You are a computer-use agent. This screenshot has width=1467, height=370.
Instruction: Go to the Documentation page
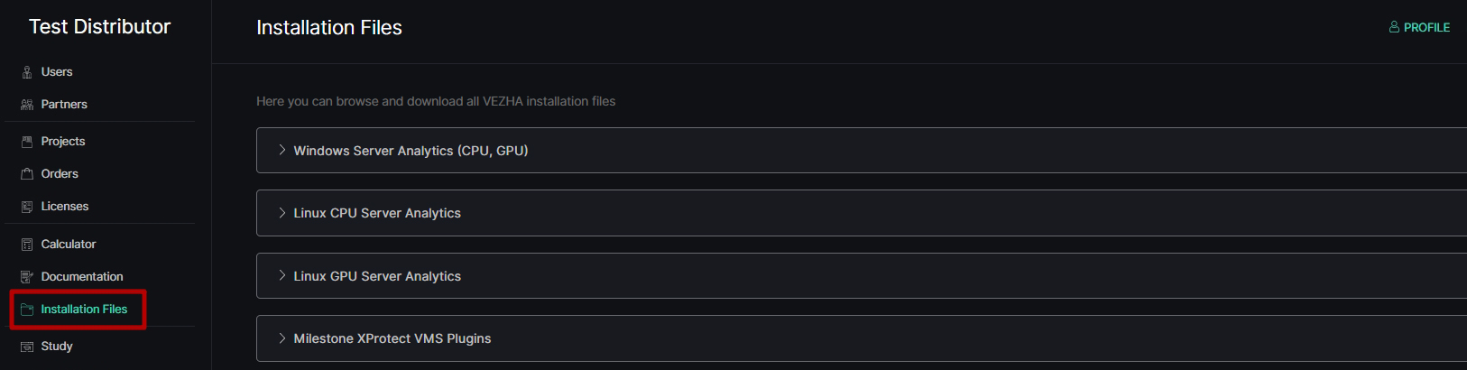click(82, 277)
